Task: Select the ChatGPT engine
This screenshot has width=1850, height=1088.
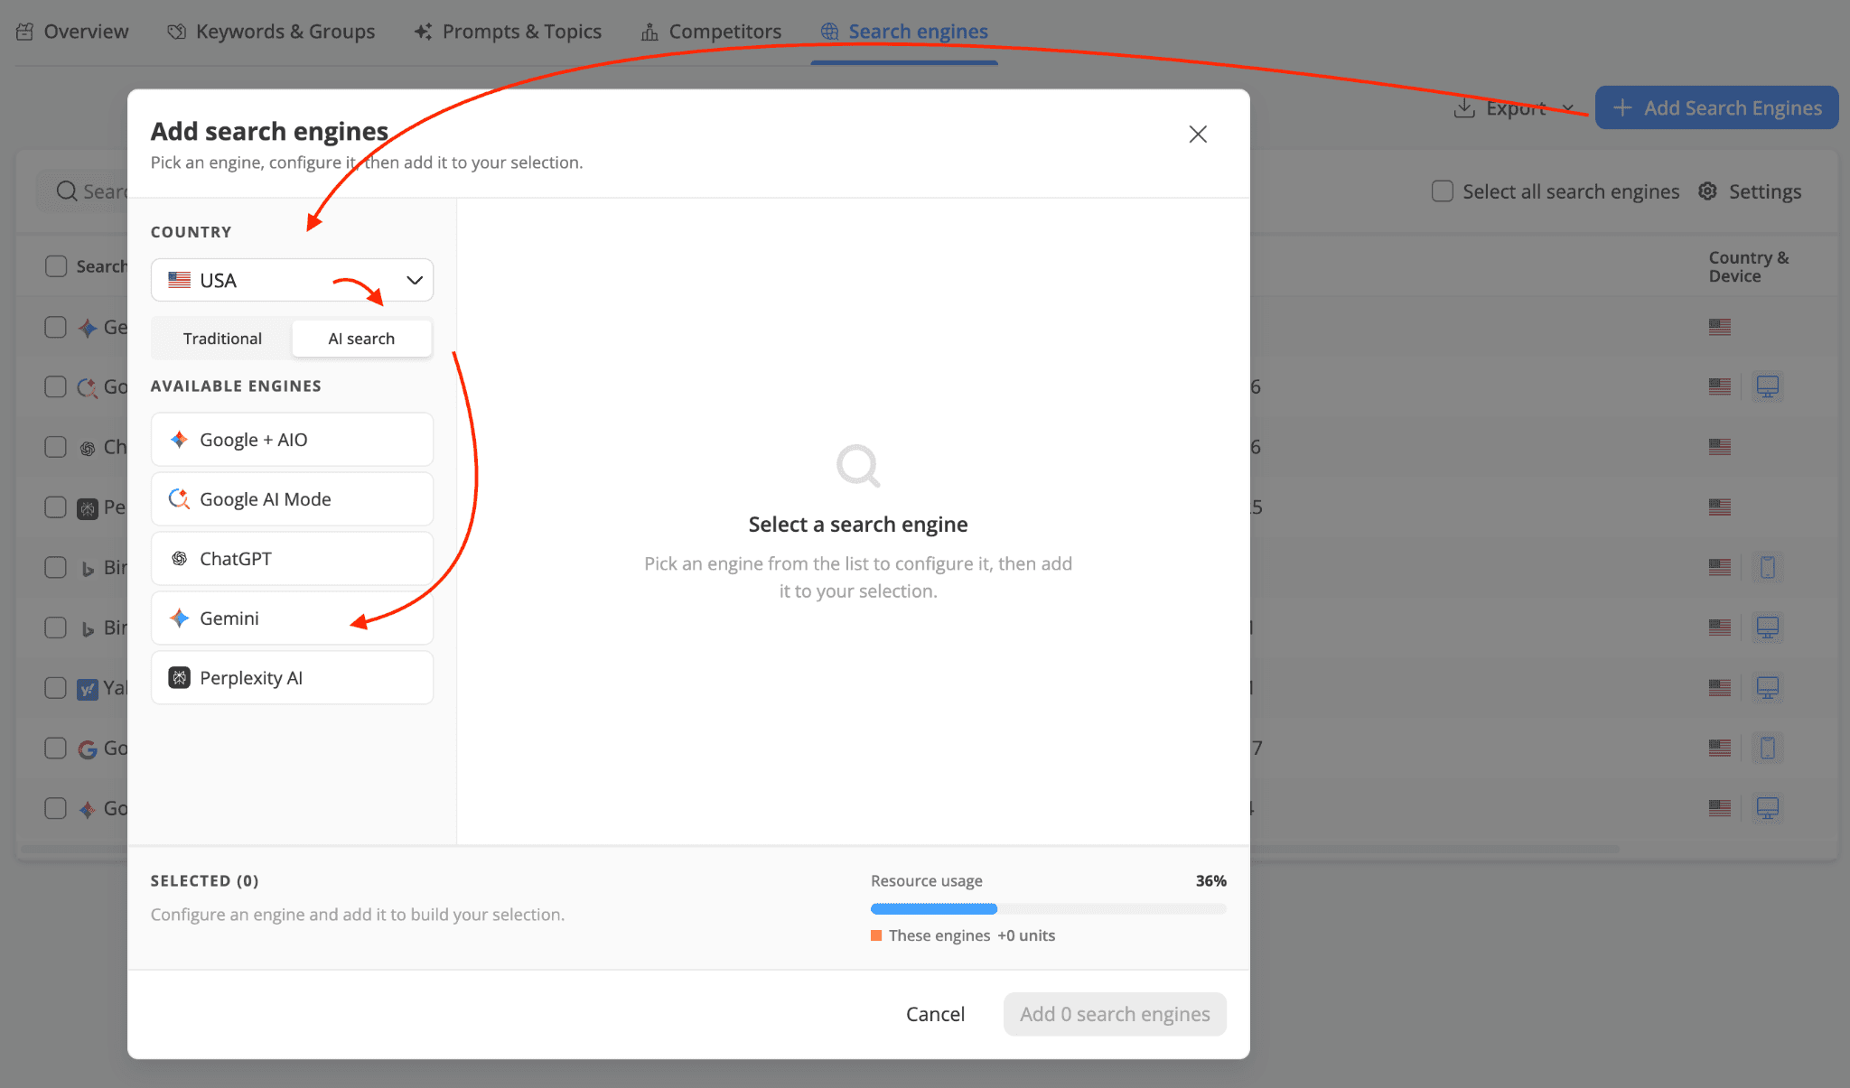Action: 292,559
